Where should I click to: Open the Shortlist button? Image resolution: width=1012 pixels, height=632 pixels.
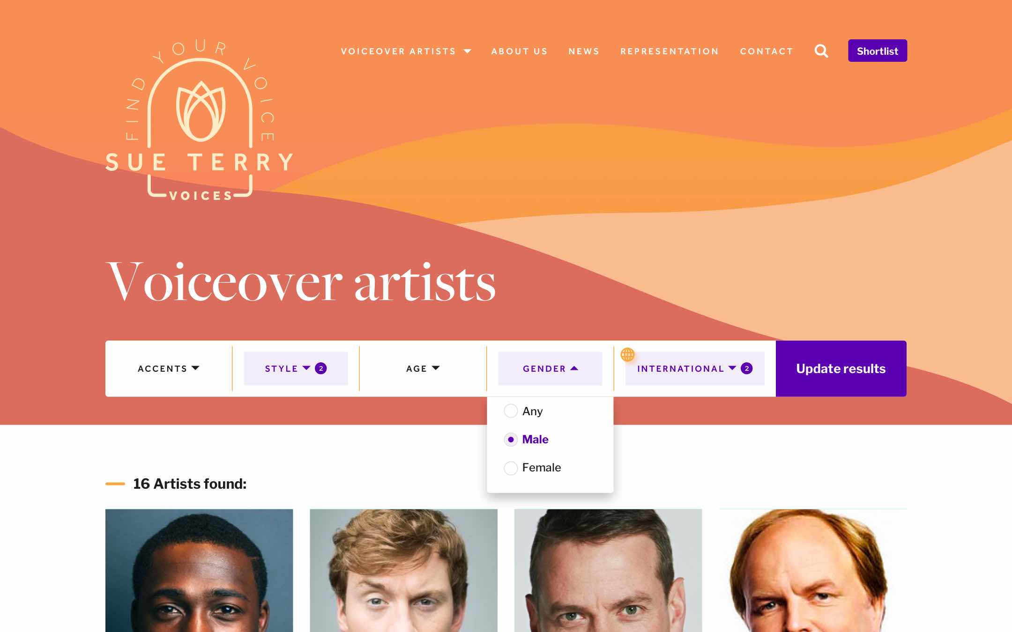point(878,51)
